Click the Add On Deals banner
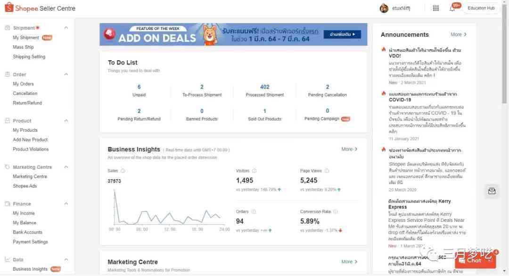This screenshot has width=509, height=276. point(233,34)
